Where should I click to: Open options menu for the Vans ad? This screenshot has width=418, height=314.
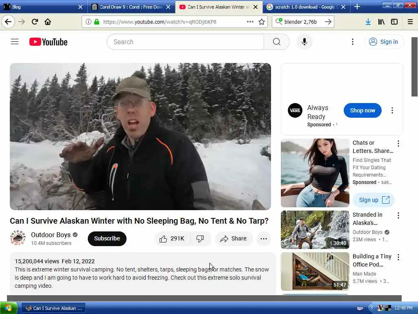tap(392, 110)
